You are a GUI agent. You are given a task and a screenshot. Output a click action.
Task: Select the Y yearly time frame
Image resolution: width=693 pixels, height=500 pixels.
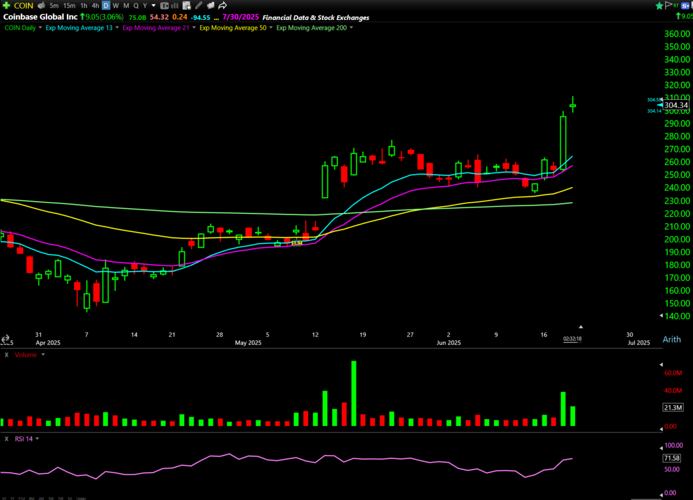click(x=145, y=5)
